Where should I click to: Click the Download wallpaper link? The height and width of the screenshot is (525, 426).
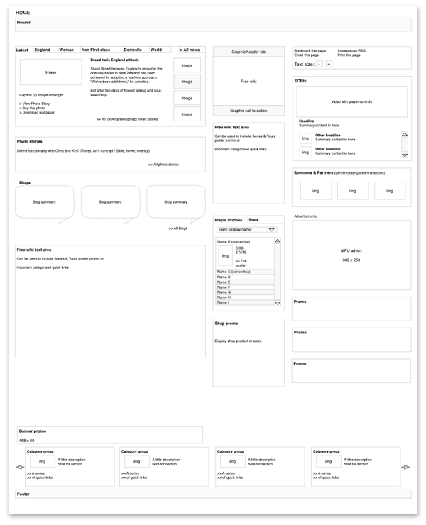click(37, 113)
